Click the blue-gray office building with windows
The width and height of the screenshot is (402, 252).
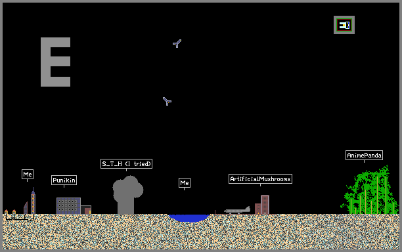point(68,206)
